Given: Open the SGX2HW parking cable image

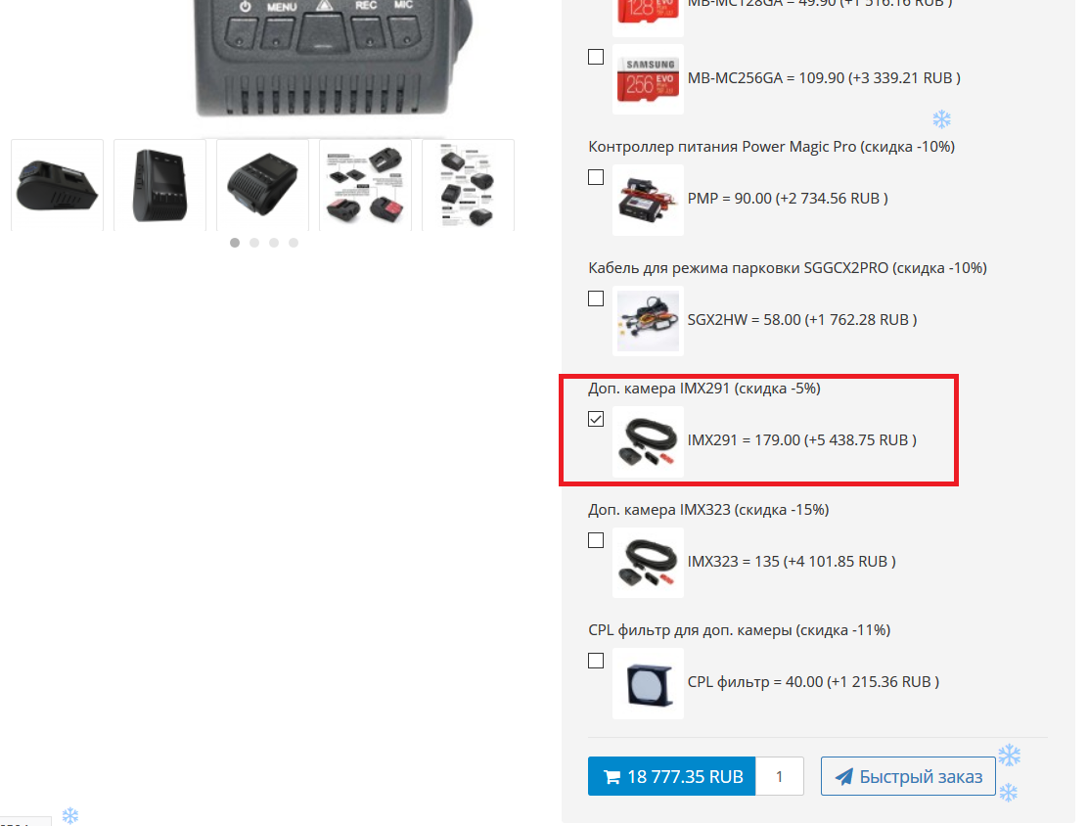Looking at the screenshot, I should pos(648,321).
